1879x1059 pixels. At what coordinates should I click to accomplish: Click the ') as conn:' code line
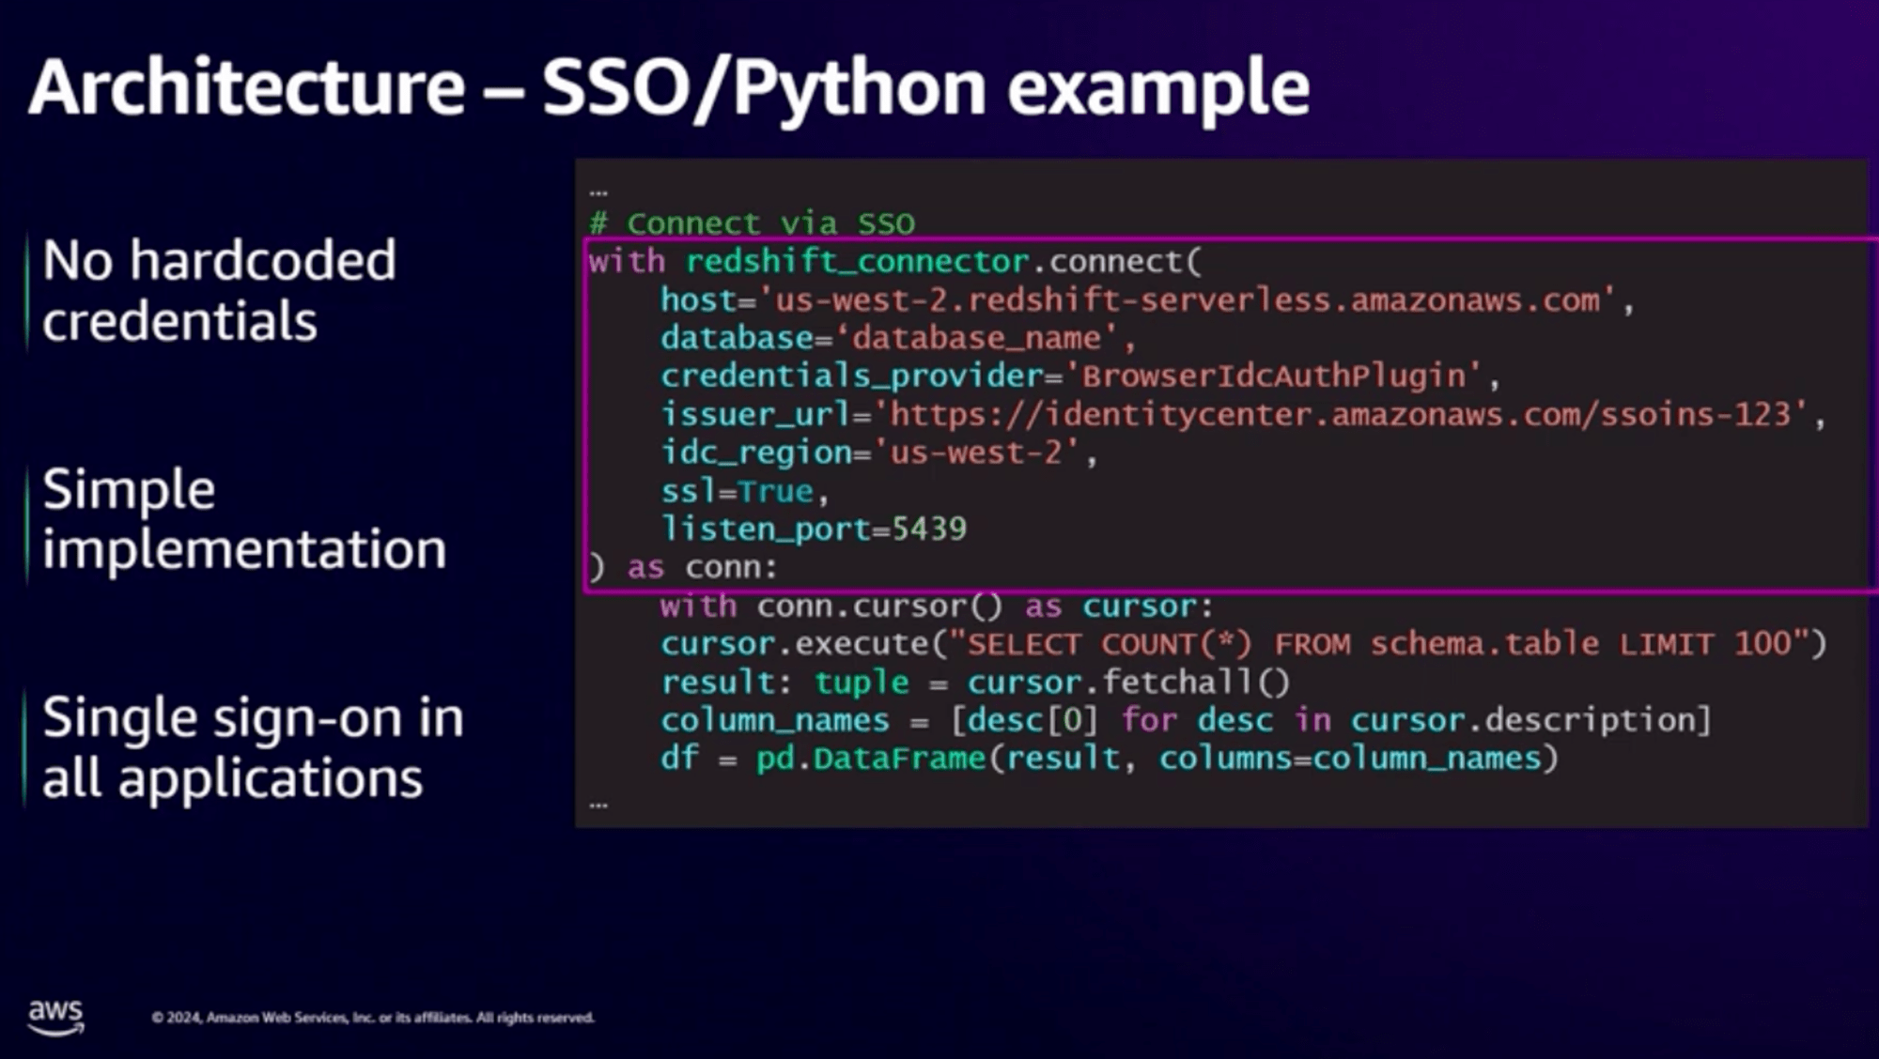click(x=684, y=568)
